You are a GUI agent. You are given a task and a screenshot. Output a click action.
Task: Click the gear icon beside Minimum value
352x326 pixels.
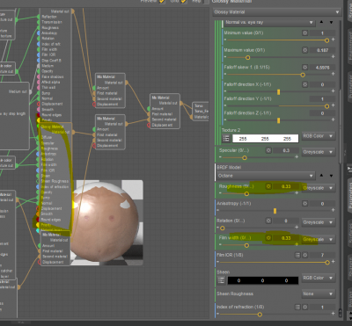point(305,33)
